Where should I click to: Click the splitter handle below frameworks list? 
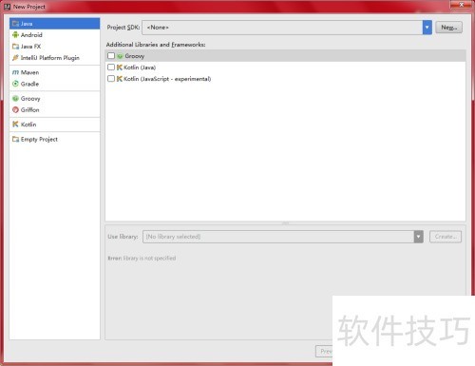coord(285,223)
